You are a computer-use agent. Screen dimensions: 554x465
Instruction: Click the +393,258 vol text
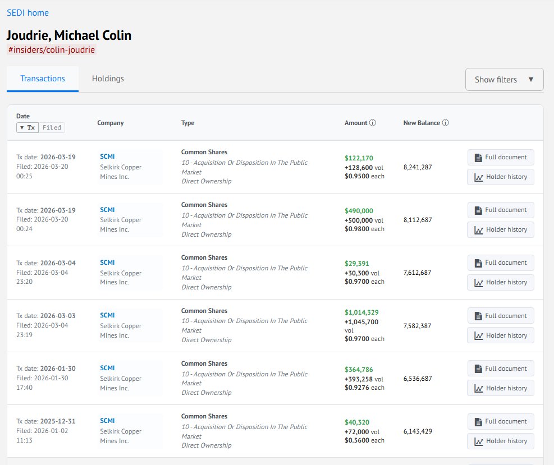(364, 379)
